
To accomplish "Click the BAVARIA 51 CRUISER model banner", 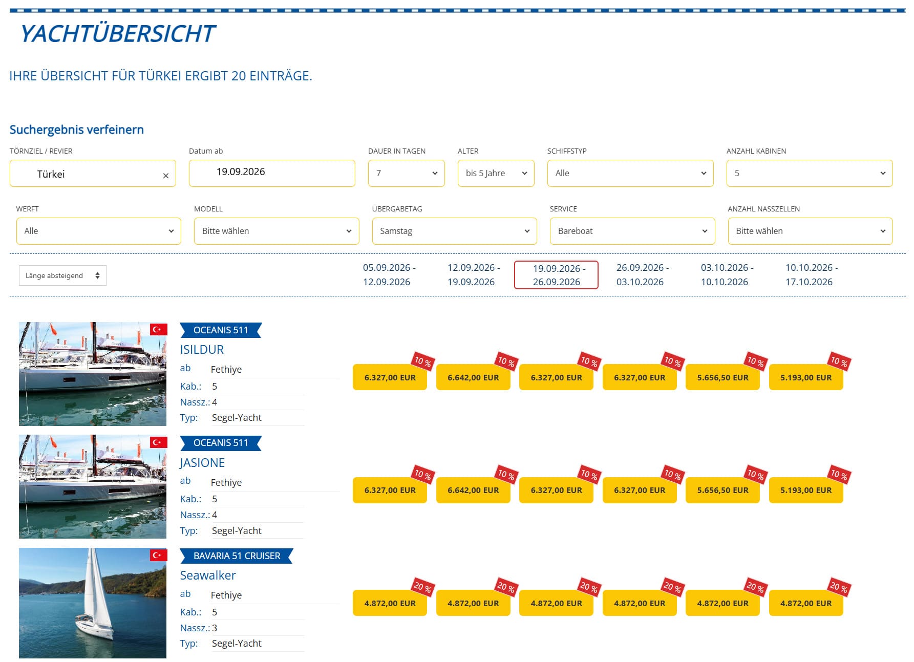I will [237, 556].
